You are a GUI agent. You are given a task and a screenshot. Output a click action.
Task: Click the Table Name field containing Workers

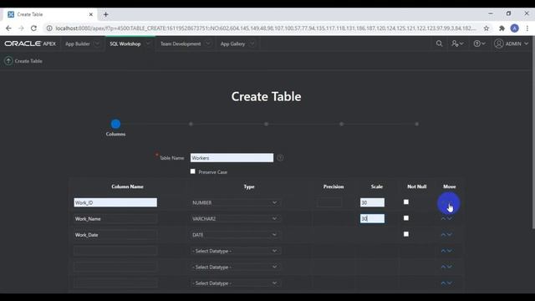232,158
